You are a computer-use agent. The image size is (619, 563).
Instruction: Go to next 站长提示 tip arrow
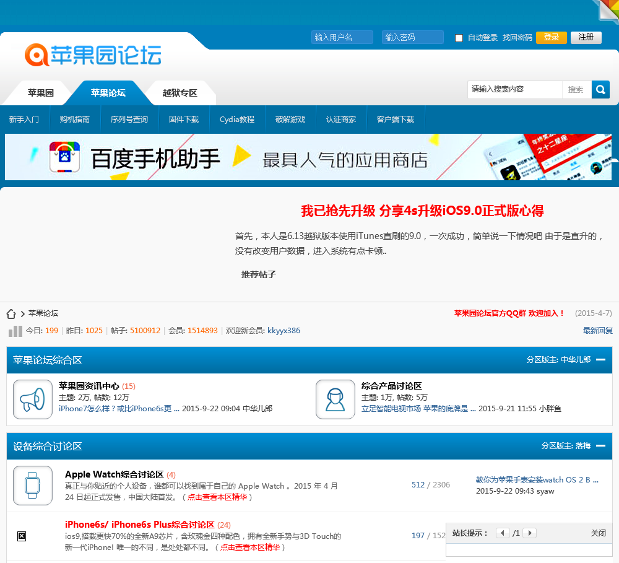(x=530, y=533)
